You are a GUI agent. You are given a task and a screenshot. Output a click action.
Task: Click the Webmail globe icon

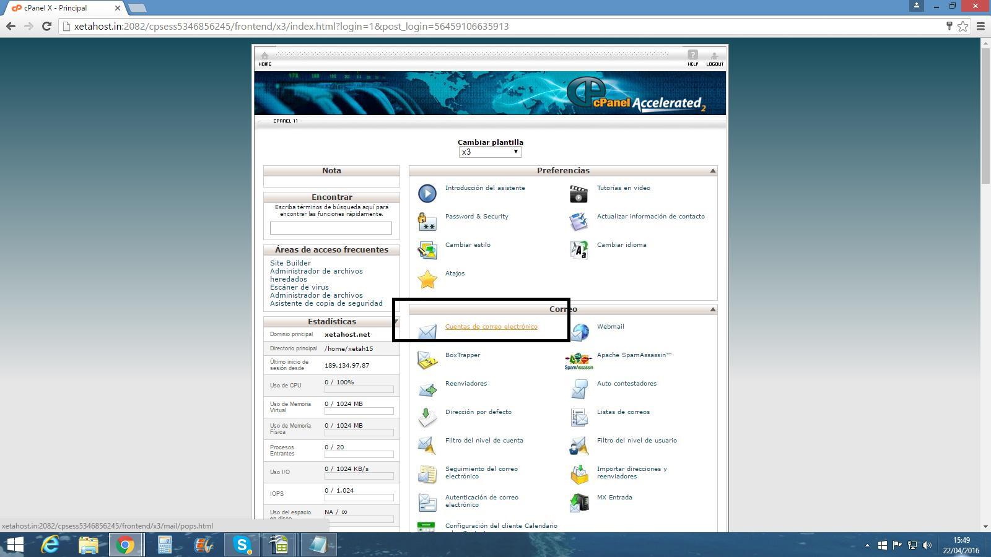click(x=580, y=332)
